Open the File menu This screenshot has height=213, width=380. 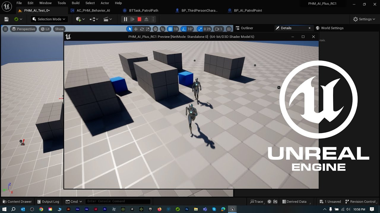pos(19,3)
